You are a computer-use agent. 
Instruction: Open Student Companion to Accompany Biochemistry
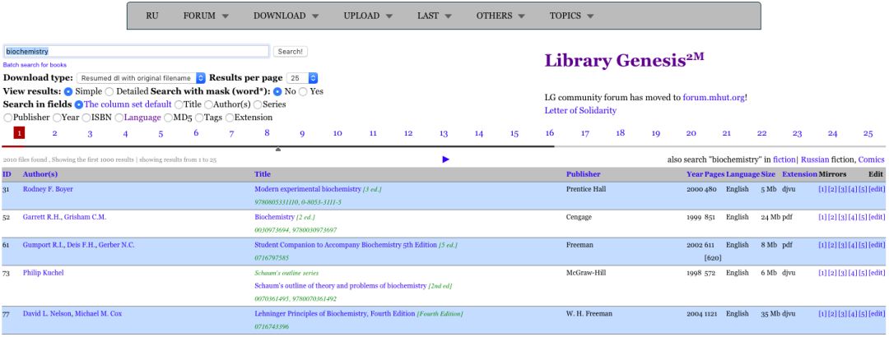click(345, 245)
